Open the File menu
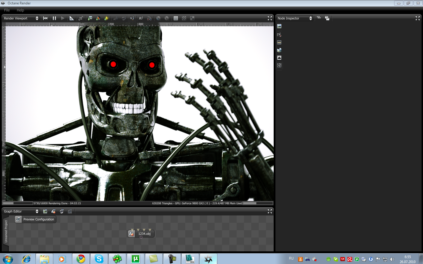The height and width of the screenshot is (264, 423). click(x=7, y=10)
